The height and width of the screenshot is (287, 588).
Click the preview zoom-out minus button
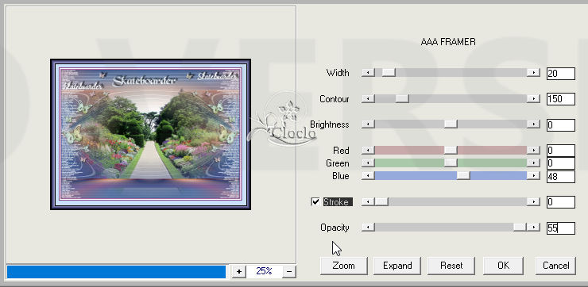point(288,271)
